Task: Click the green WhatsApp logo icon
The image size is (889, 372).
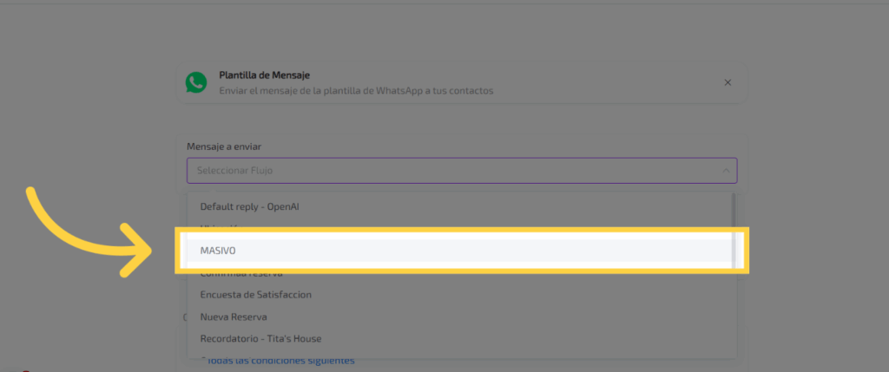Action: (x=196, y=82)
